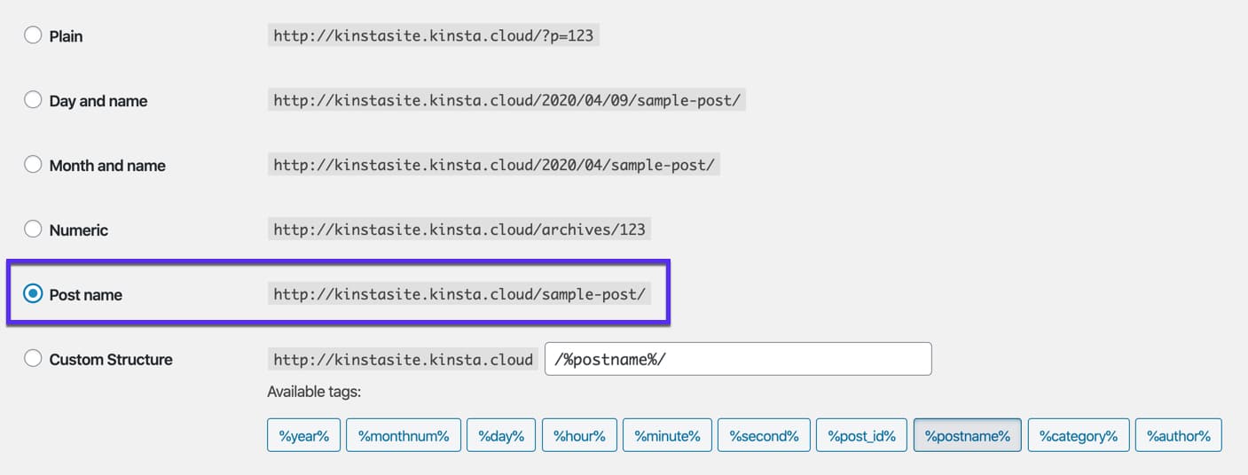Click the %day% tag button
Image resolution: width=1248 pixels, height=475 pixels.
501,435
